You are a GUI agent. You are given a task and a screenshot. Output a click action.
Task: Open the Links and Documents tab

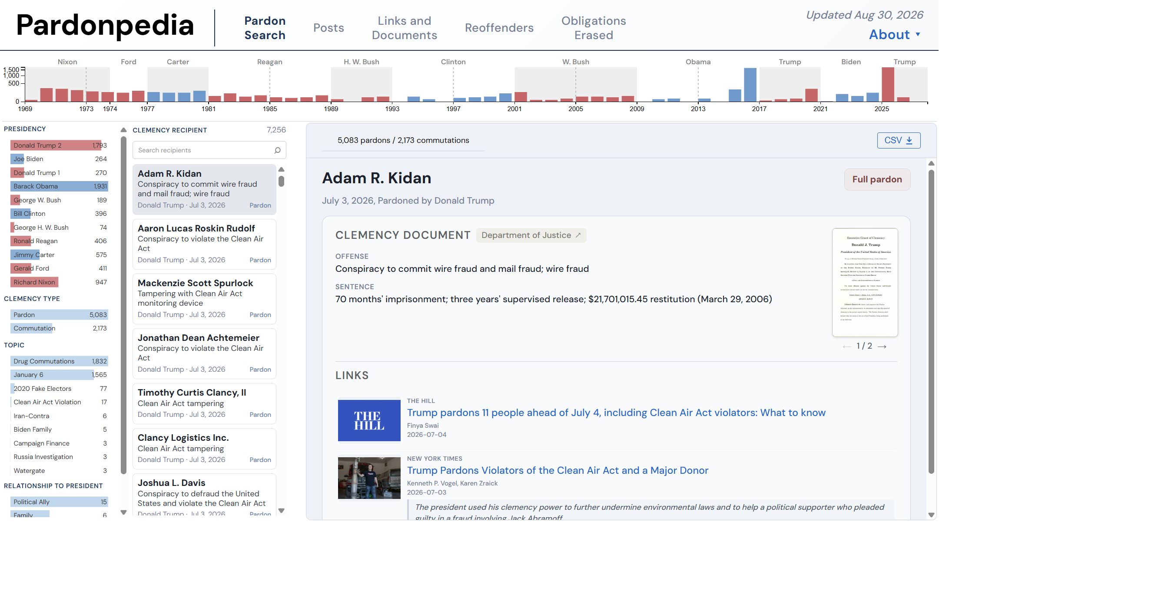coord(405,28)
